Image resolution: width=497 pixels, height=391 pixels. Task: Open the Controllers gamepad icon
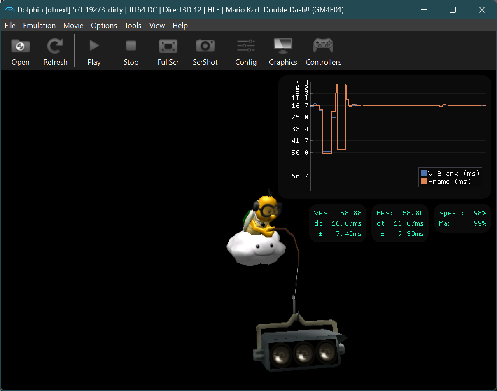point(323,46)
